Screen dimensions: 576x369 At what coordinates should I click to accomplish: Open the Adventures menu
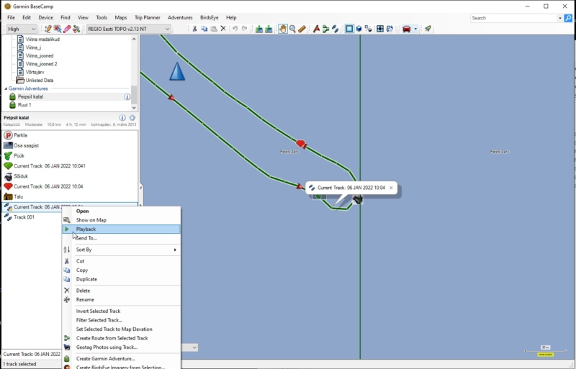click(x=180, y=18)
